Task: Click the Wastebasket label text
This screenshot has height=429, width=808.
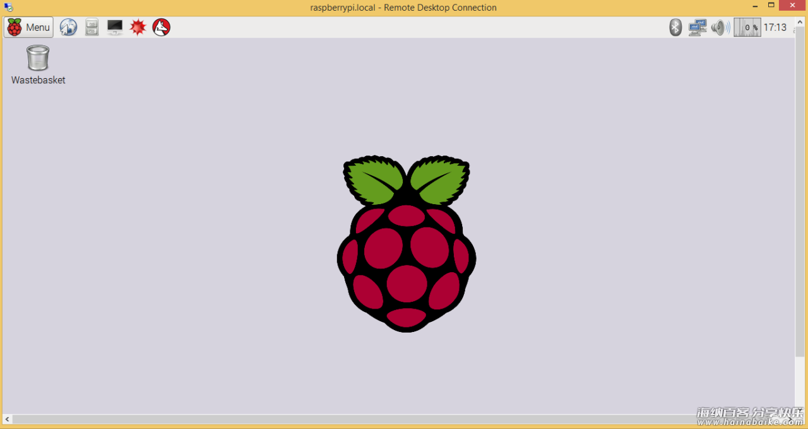Action: 39,80
